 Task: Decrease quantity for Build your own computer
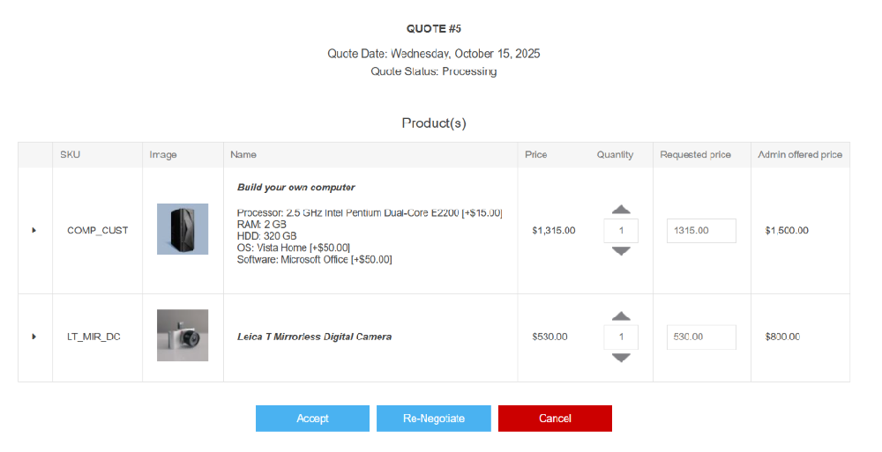coord(621,251)
